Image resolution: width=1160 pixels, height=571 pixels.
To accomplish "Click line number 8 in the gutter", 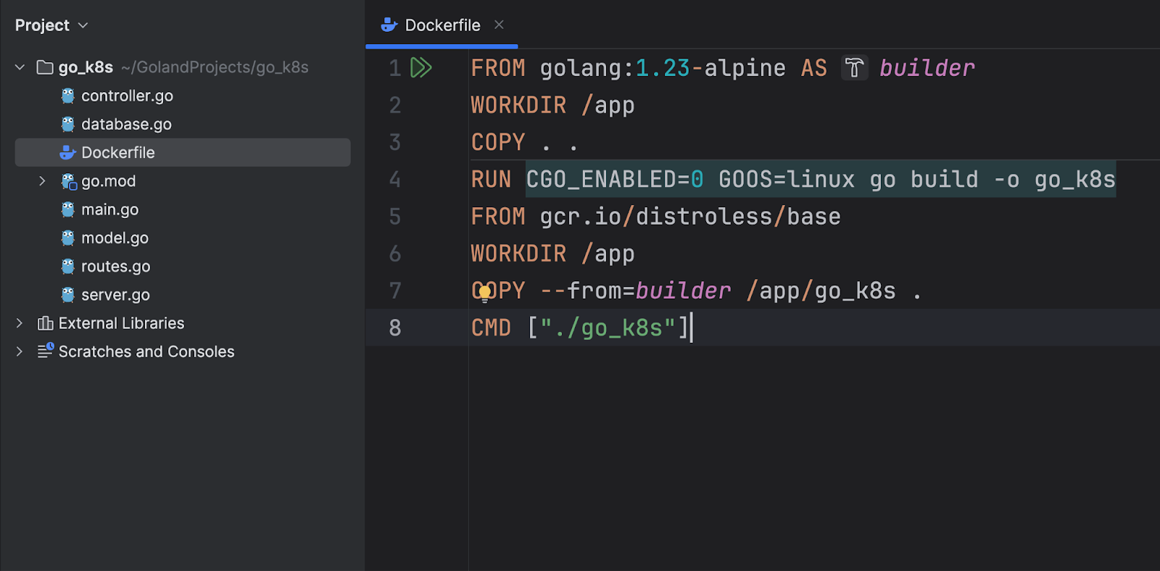I will click(x=395, y=328).
